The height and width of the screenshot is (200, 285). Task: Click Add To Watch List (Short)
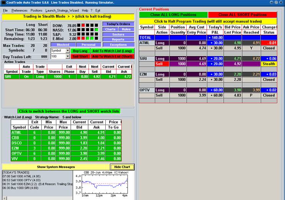tap(112, 57)
